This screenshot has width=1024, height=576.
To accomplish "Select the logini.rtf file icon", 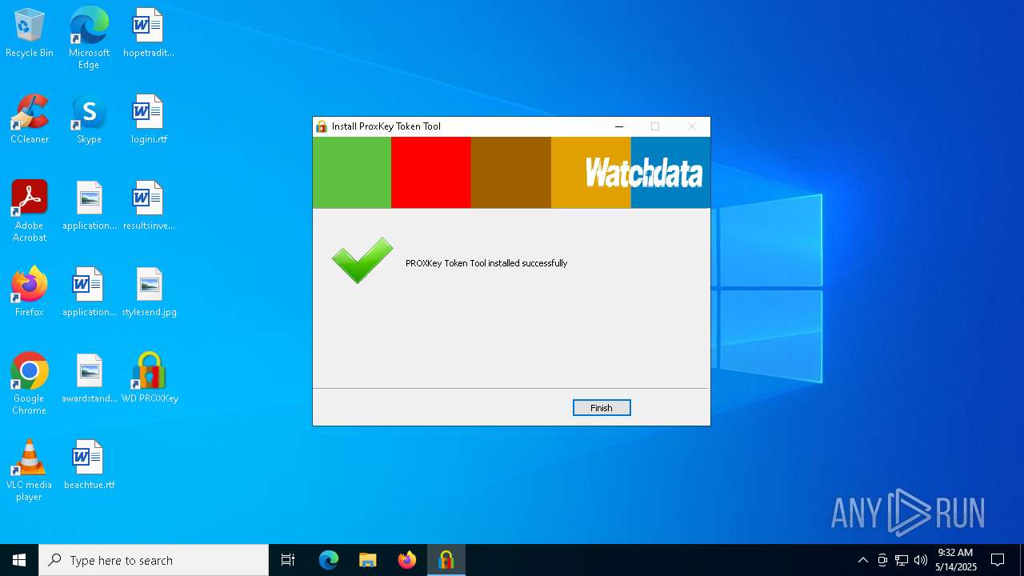I will coord(149,120).
